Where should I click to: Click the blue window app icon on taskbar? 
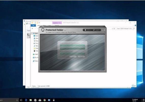pyautogui.click(x=49, y=100)
